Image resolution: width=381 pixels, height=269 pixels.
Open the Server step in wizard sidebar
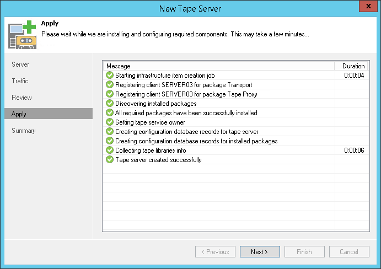click(x=20, y=64)
